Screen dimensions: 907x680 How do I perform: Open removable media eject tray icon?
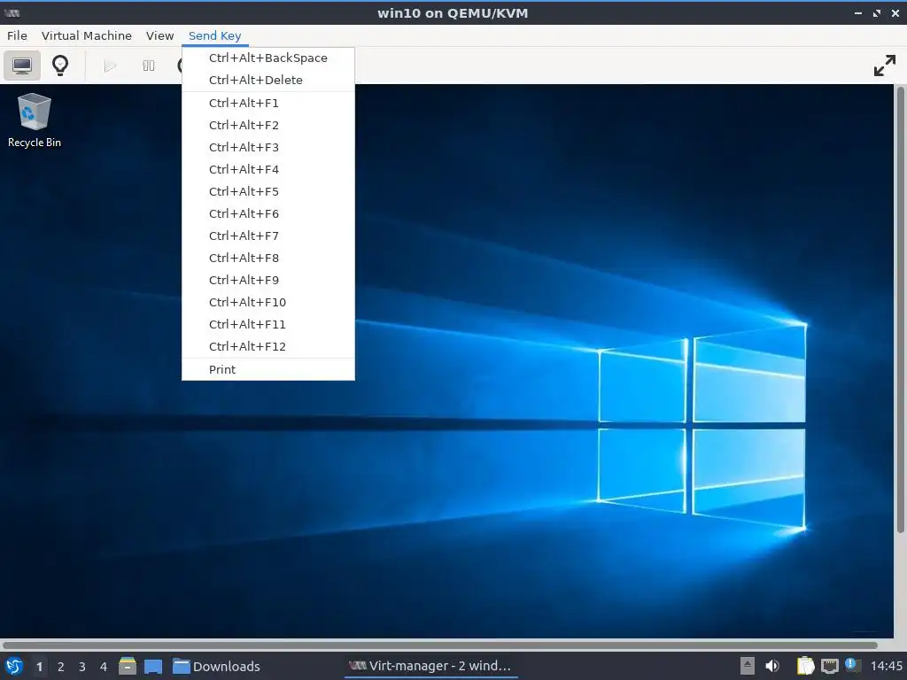tap(748, 666)
